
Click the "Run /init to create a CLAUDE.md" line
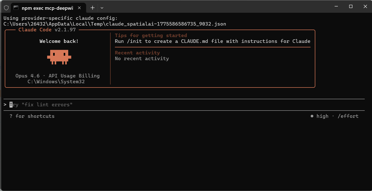click(212, 41)
